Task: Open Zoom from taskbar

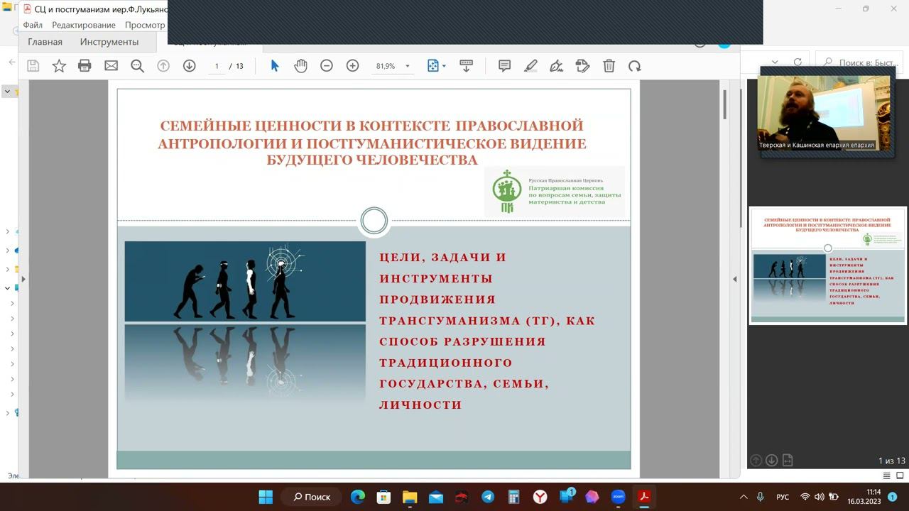Action: click(x=618, y=497)
